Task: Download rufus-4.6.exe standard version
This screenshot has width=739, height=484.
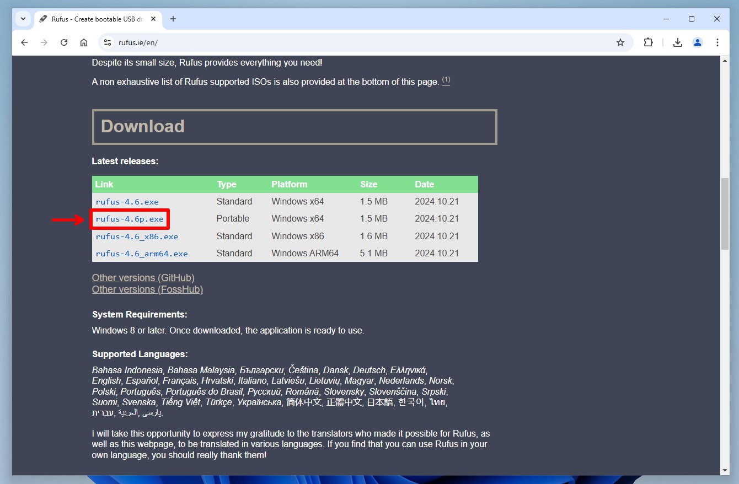Action: (x=127, y=202)
